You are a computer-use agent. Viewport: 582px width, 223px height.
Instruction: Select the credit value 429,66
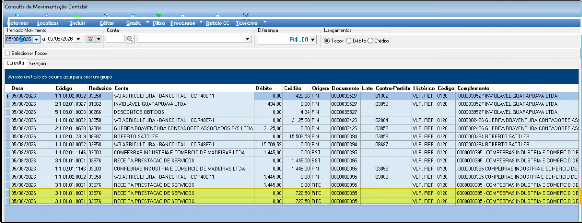click(x=297, y=96)
